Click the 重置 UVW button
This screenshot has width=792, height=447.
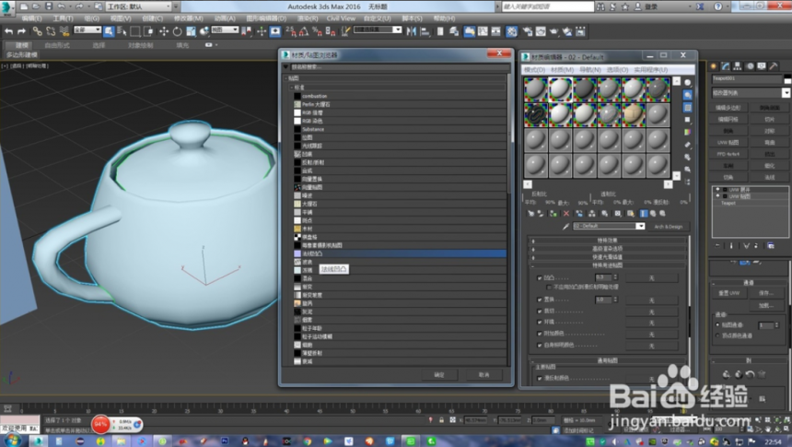pyautogui.click(x=728, y=293)
